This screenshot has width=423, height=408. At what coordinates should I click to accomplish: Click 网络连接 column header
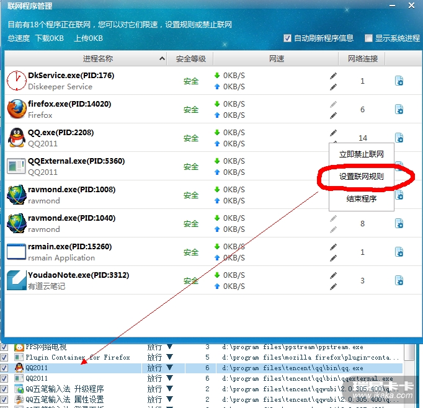[362, 59]
